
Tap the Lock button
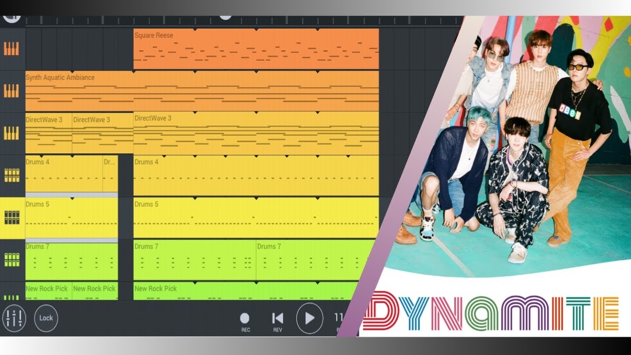(x=46, y=318)
